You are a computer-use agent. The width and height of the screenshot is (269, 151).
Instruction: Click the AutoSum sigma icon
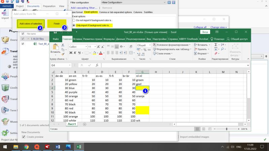click(216, 45)
